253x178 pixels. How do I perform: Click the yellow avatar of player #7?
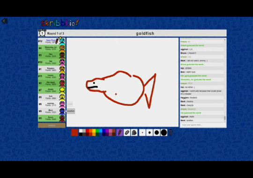pyautogui.click(x=62, y=90)
